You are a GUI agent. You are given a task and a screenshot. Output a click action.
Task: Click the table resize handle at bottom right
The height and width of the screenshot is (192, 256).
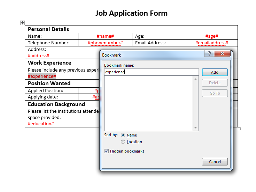coord(239,129)
